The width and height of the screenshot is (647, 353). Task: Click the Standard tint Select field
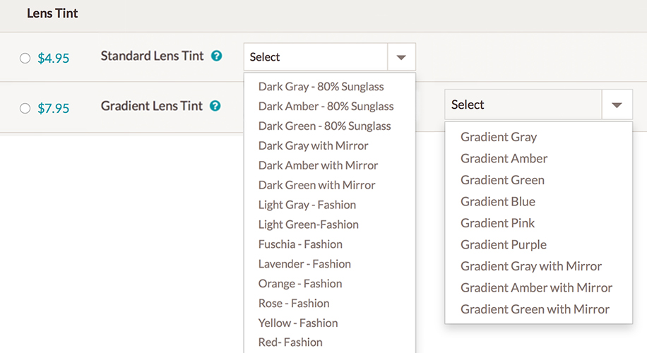[x=316, y=57]
